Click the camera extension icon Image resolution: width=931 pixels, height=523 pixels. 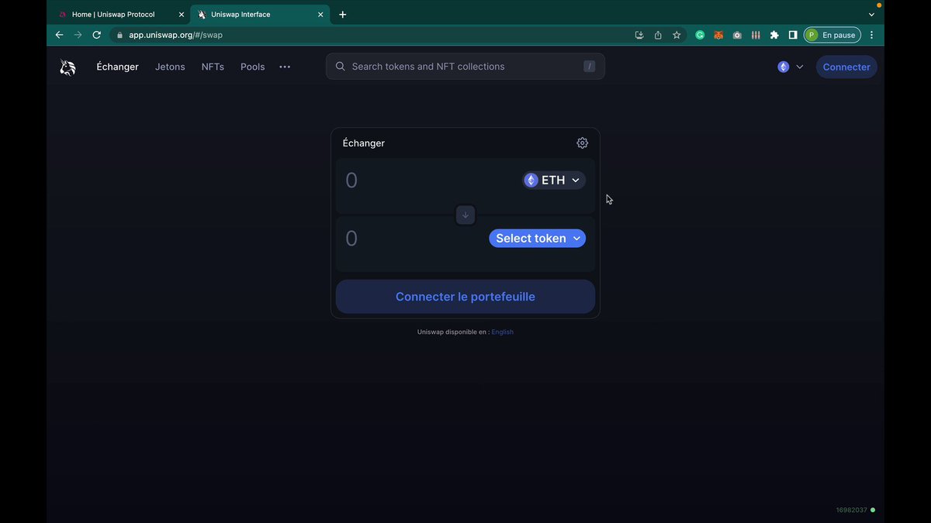(x=737, y=35)
